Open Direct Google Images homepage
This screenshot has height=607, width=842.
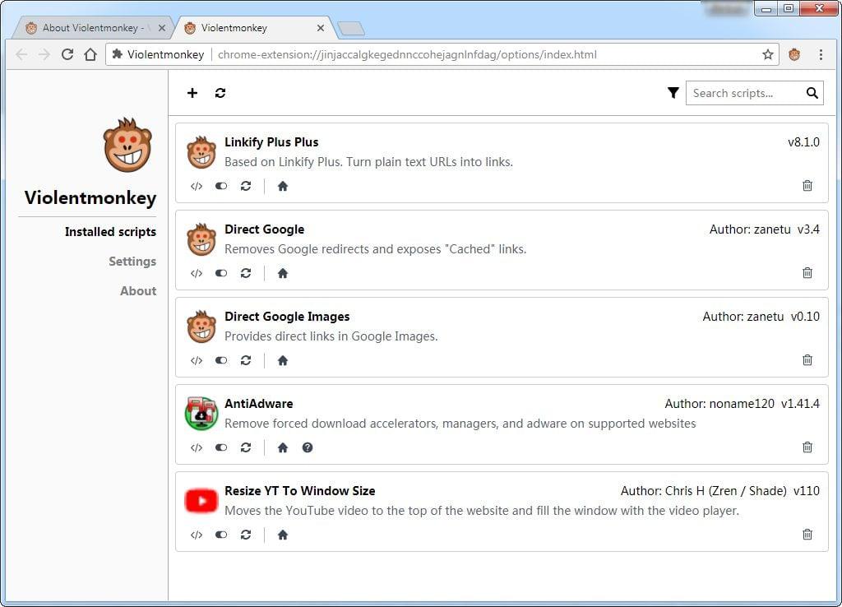(283, 360)
